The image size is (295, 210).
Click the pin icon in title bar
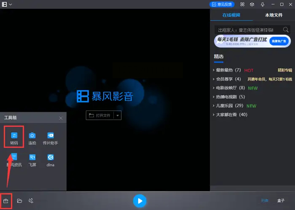pyautogui.click(x=263, y=5)
